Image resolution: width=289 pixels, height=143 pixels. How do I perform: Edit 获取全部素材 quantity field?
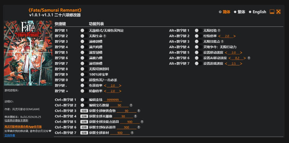120,133
